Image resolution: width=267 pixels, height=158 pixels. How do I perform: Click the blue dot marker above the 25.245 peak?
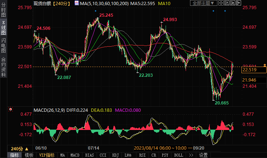96,11
